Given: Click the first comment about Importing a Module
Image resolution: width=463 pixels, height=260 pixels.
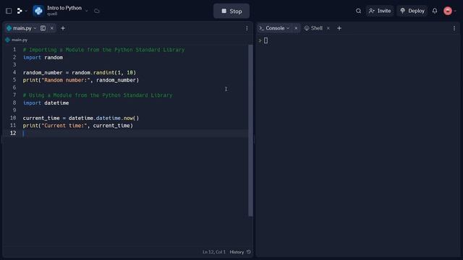Looking at the screenshot, I should click(103, 50).
